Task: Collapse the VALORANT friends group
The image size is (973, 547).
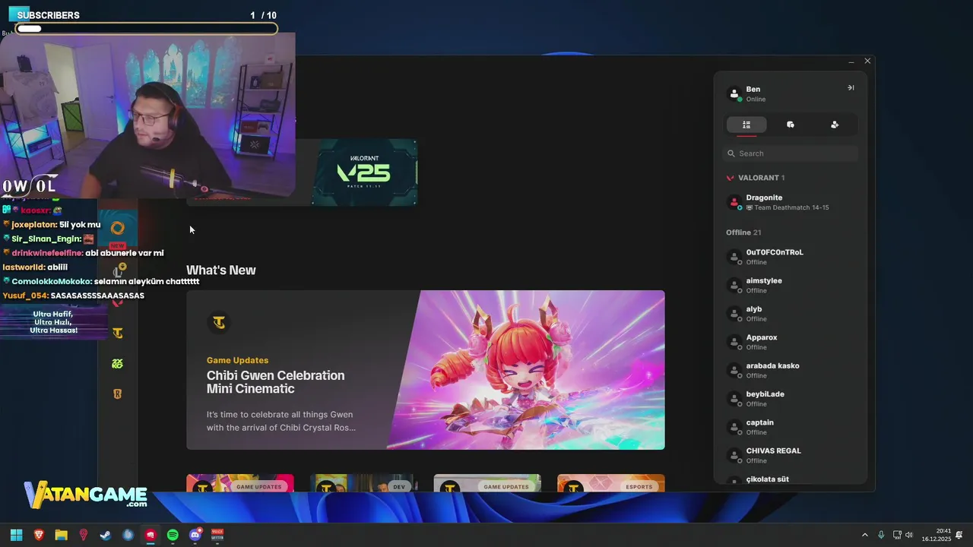Action: pyautogui.click(x=756, y=178)
